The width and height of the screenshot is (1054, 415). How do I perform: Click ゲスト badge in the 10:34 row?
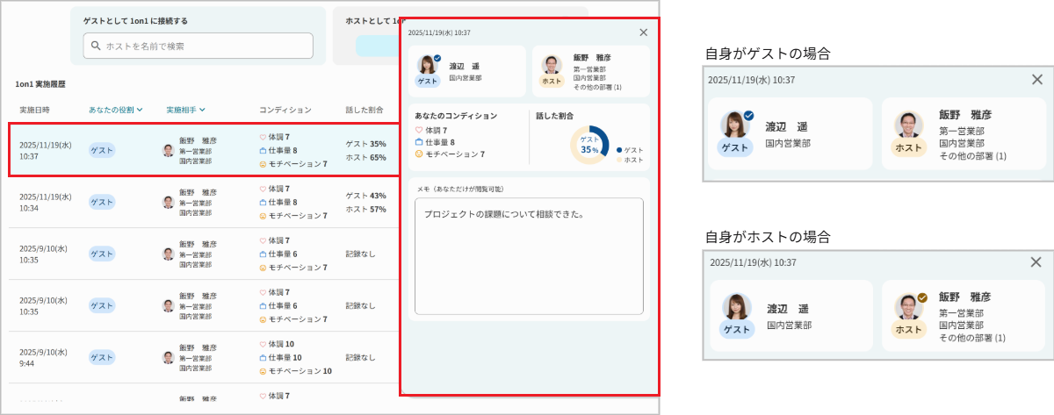(102, 202)
